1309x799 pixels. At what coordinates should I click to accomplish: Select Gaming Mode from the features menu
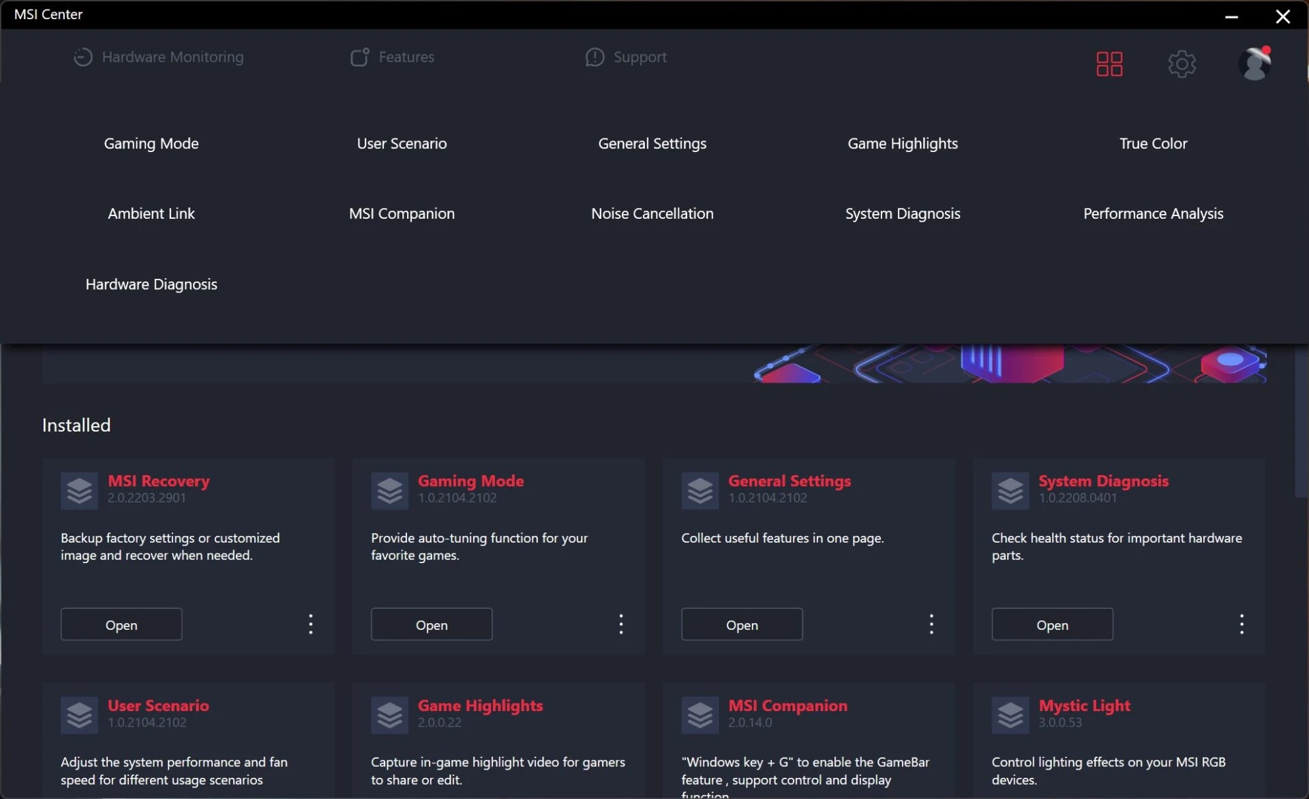[151, 144]
